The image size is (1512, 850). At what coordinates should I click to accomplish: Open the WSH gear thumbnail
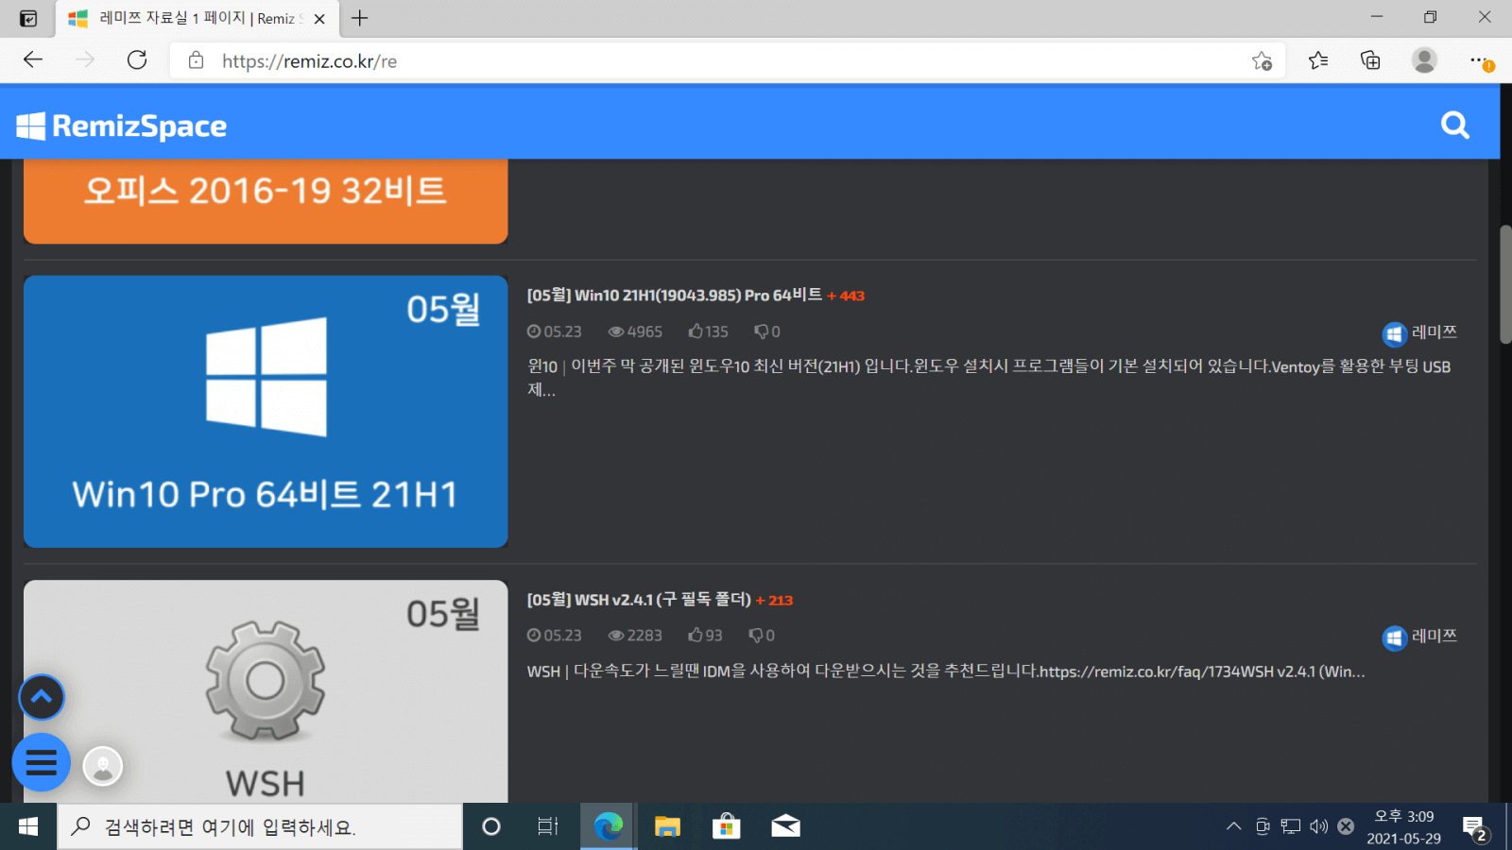coord(266,691)
